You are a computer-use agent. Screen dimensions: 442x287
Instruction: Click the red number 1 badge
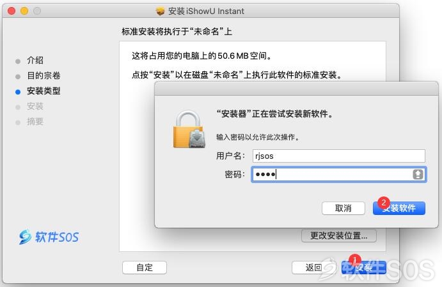[354, 260]
